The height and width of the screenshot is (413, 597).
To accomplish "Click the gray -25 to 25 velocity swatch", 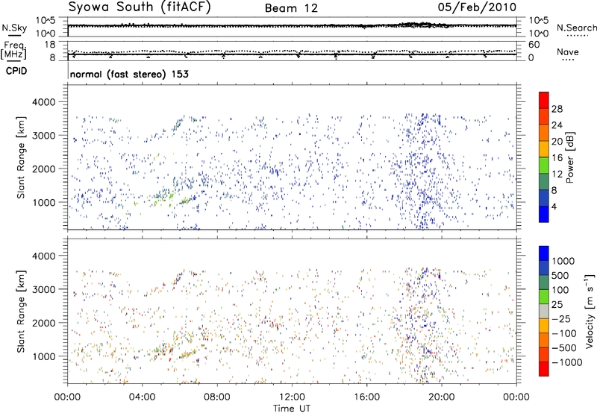I will (544, 311).
